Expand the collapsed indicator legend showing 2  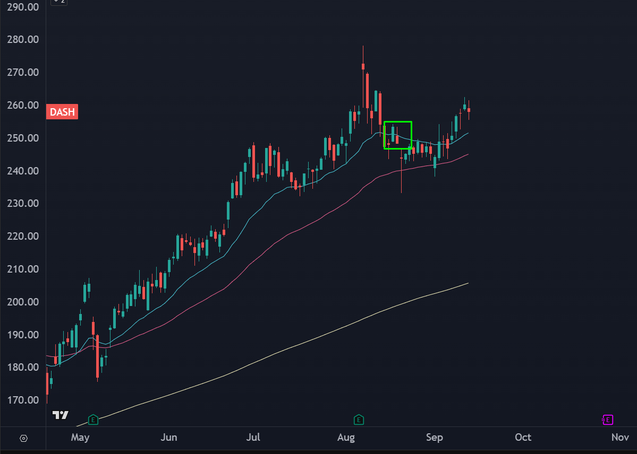pos(59,2)
